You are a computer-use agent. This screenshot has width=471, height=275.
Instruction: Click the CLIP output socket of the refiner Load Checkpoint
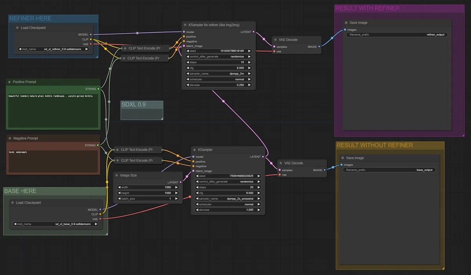91,39
